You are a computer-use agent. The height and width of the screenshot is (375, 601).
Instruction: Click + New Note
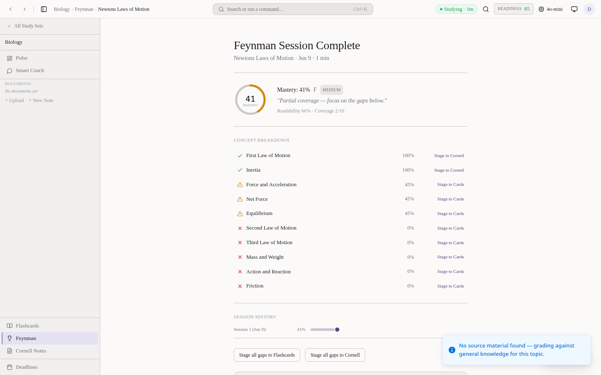click(x=41, y=100)
